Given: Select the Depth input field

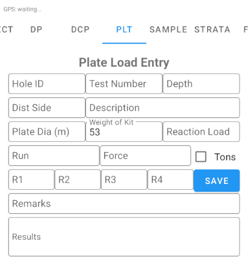Looking at the screenshot, I should click(201, 84).
